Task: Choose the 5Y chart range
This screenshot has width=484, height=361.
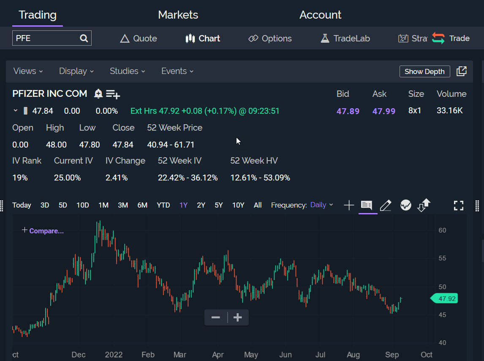Action: [x=218, y=205]
